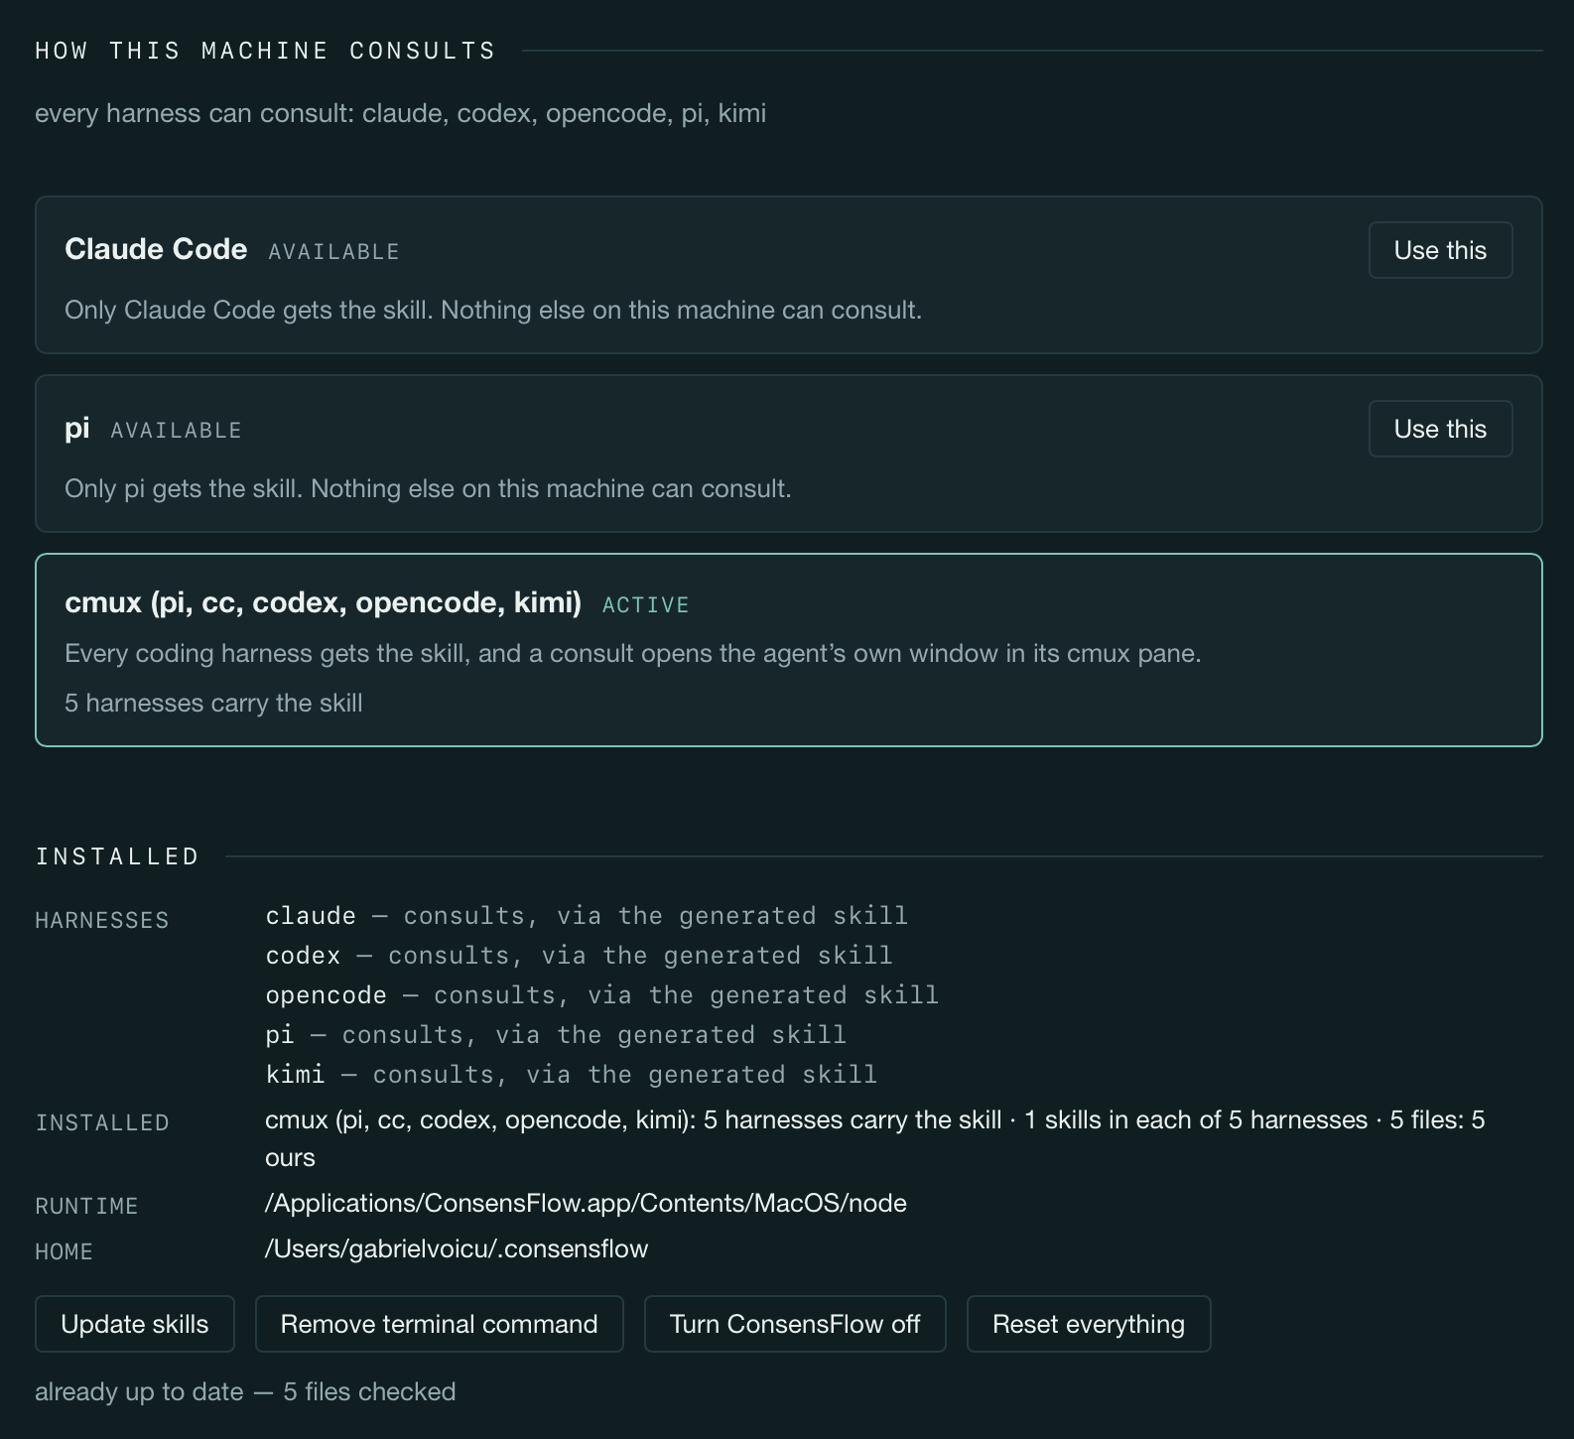Select the Claude Code card title
1574x1439 pixels.
(x=156, y=249)
